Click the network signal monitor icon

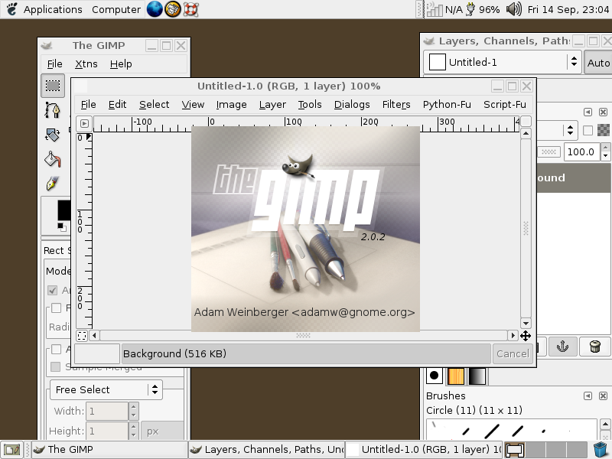(x=435, y=9)
